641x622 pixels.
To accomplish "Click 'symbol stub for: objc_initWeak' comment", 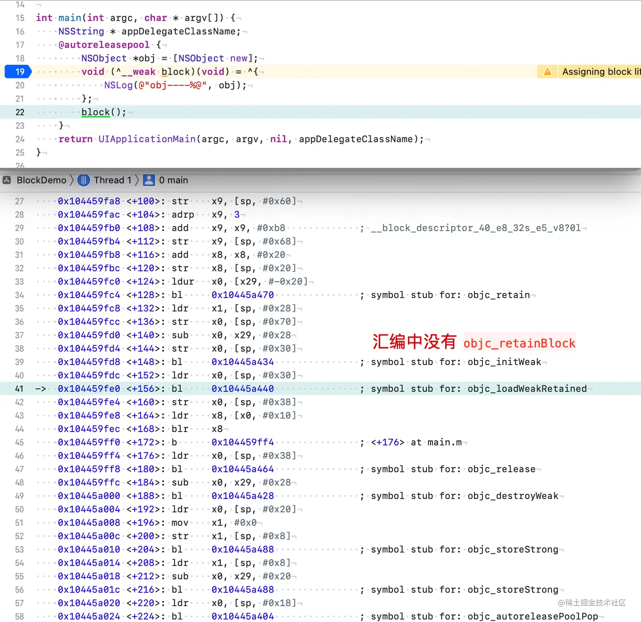I will [456, 362].
